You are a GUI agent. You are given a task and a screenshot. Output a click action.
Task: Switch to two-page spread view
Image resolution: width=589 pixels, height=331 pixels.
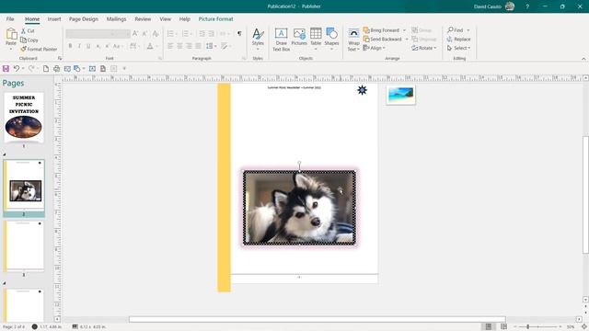coord(503,327)
